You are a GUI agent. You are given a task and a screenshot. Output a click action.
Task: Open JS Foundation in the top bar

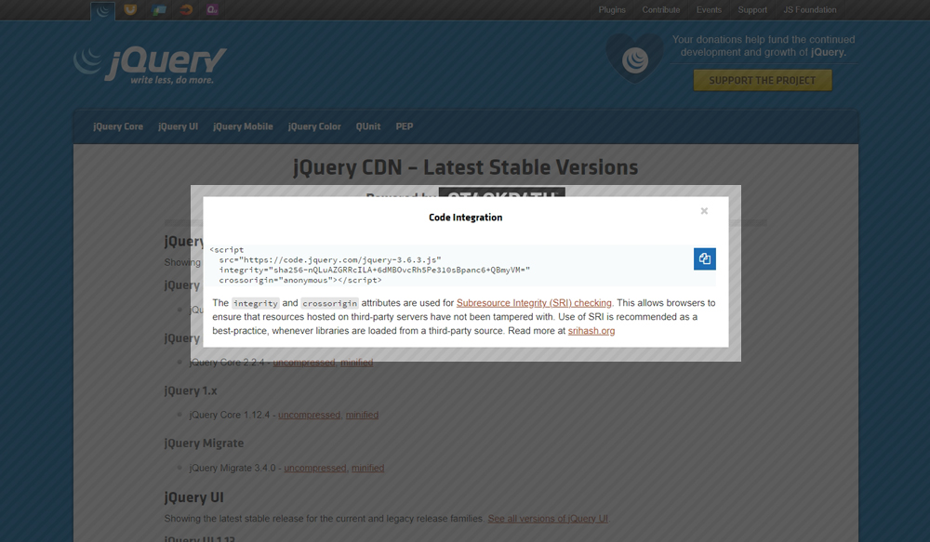tap(810, 10)
